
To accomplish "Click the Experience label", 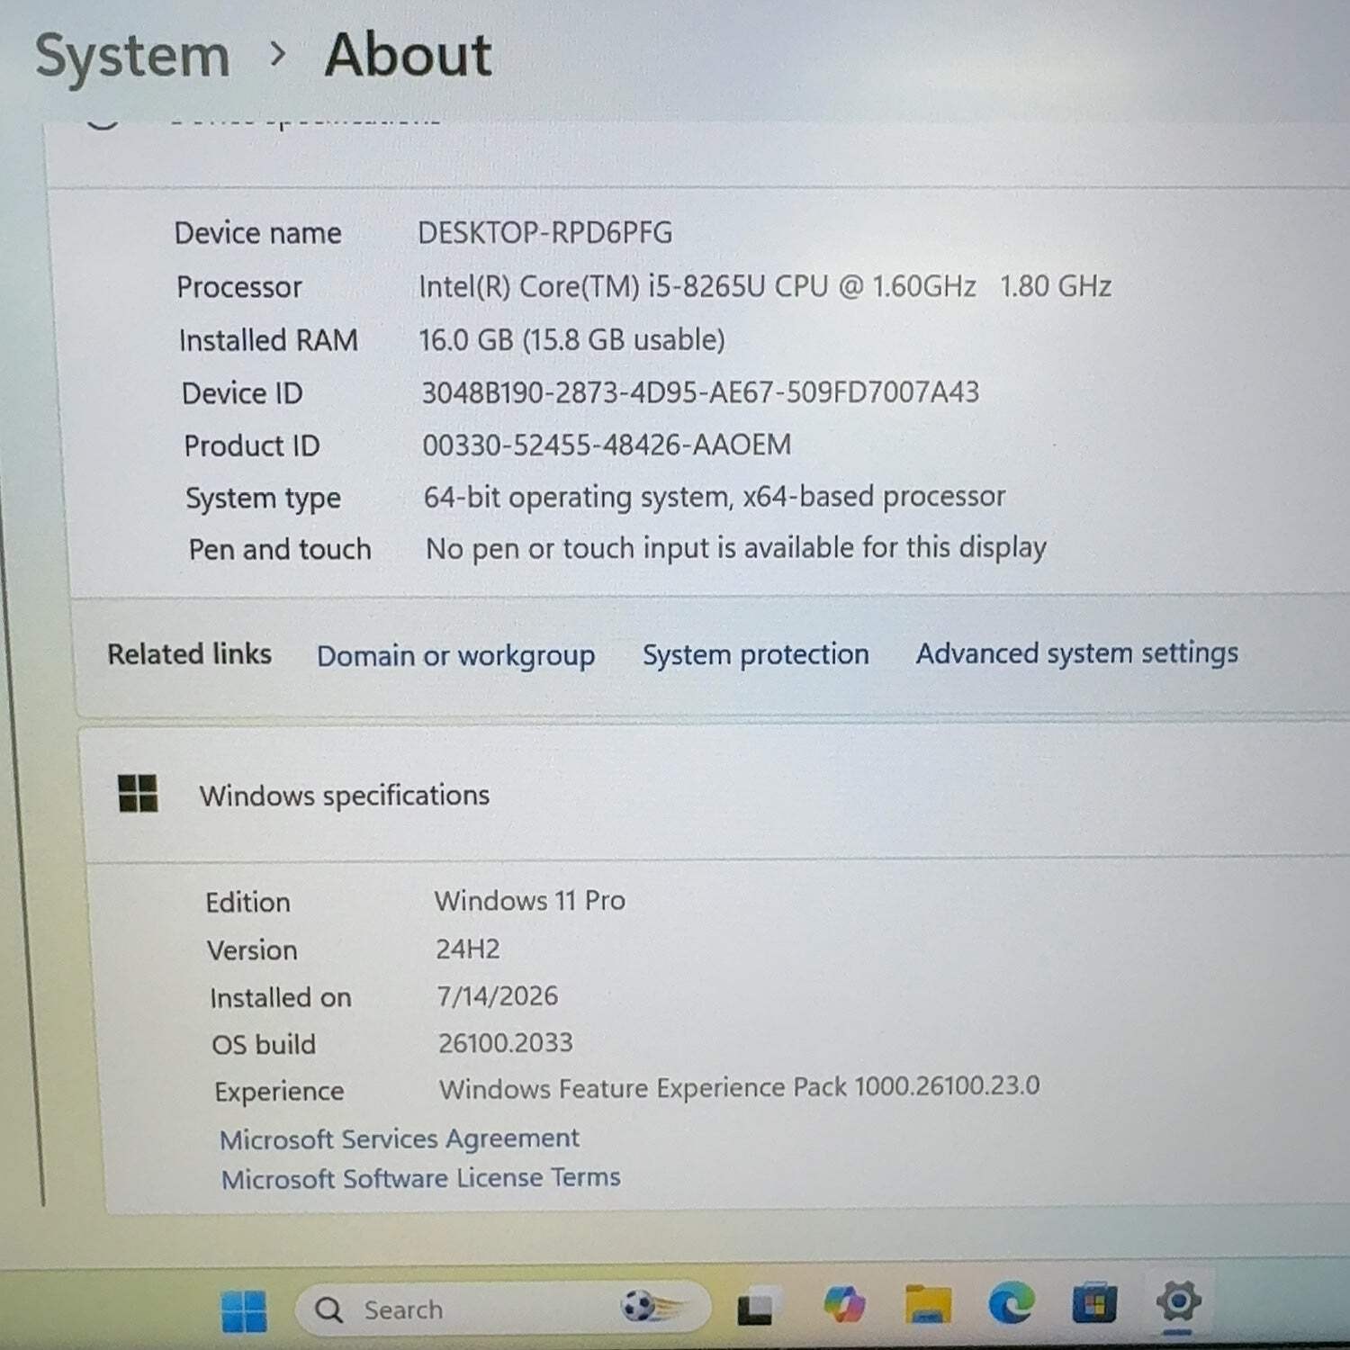I will [279, 1092].
